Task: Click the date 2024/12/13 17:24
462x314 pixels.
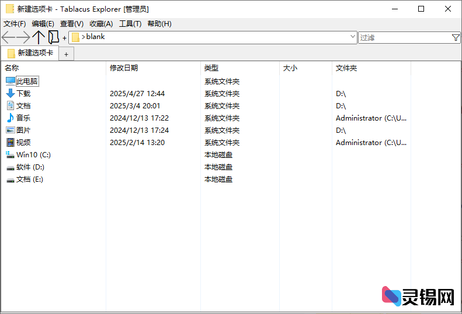Action: tap(140, 130)
